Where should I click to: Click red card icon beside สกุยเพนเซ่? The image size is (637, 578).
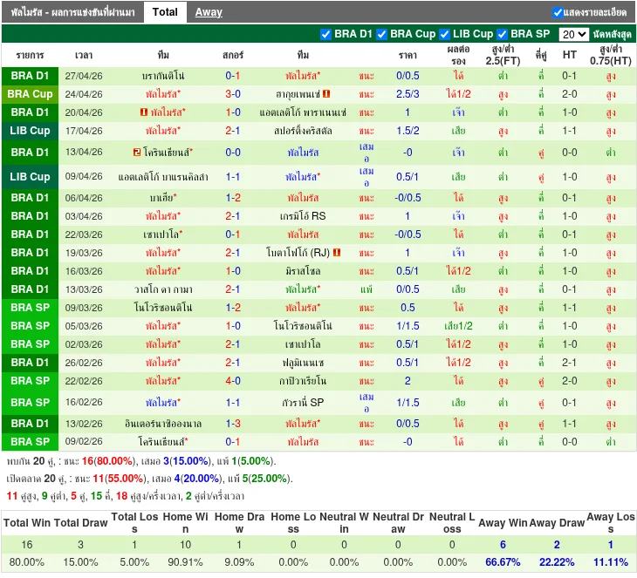[x=326, y=94]
